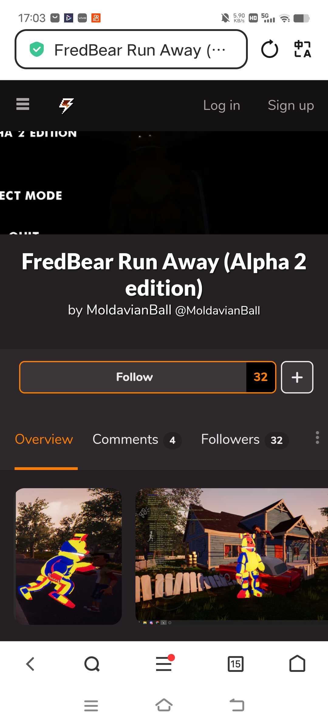Open browser search from bottom bar
Image resolution: width=328 pixels, height=725 pixels.
pyautogui.click(x=92, y=664)
